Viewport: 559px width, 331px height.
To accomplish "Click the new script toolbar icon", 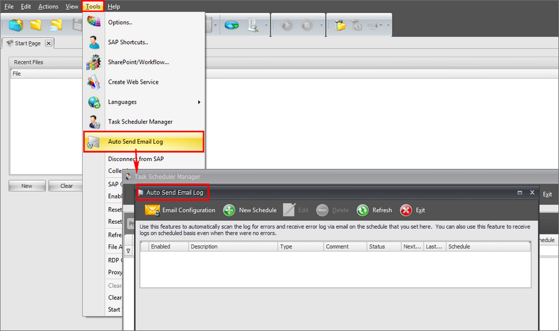I will (16, 25).
